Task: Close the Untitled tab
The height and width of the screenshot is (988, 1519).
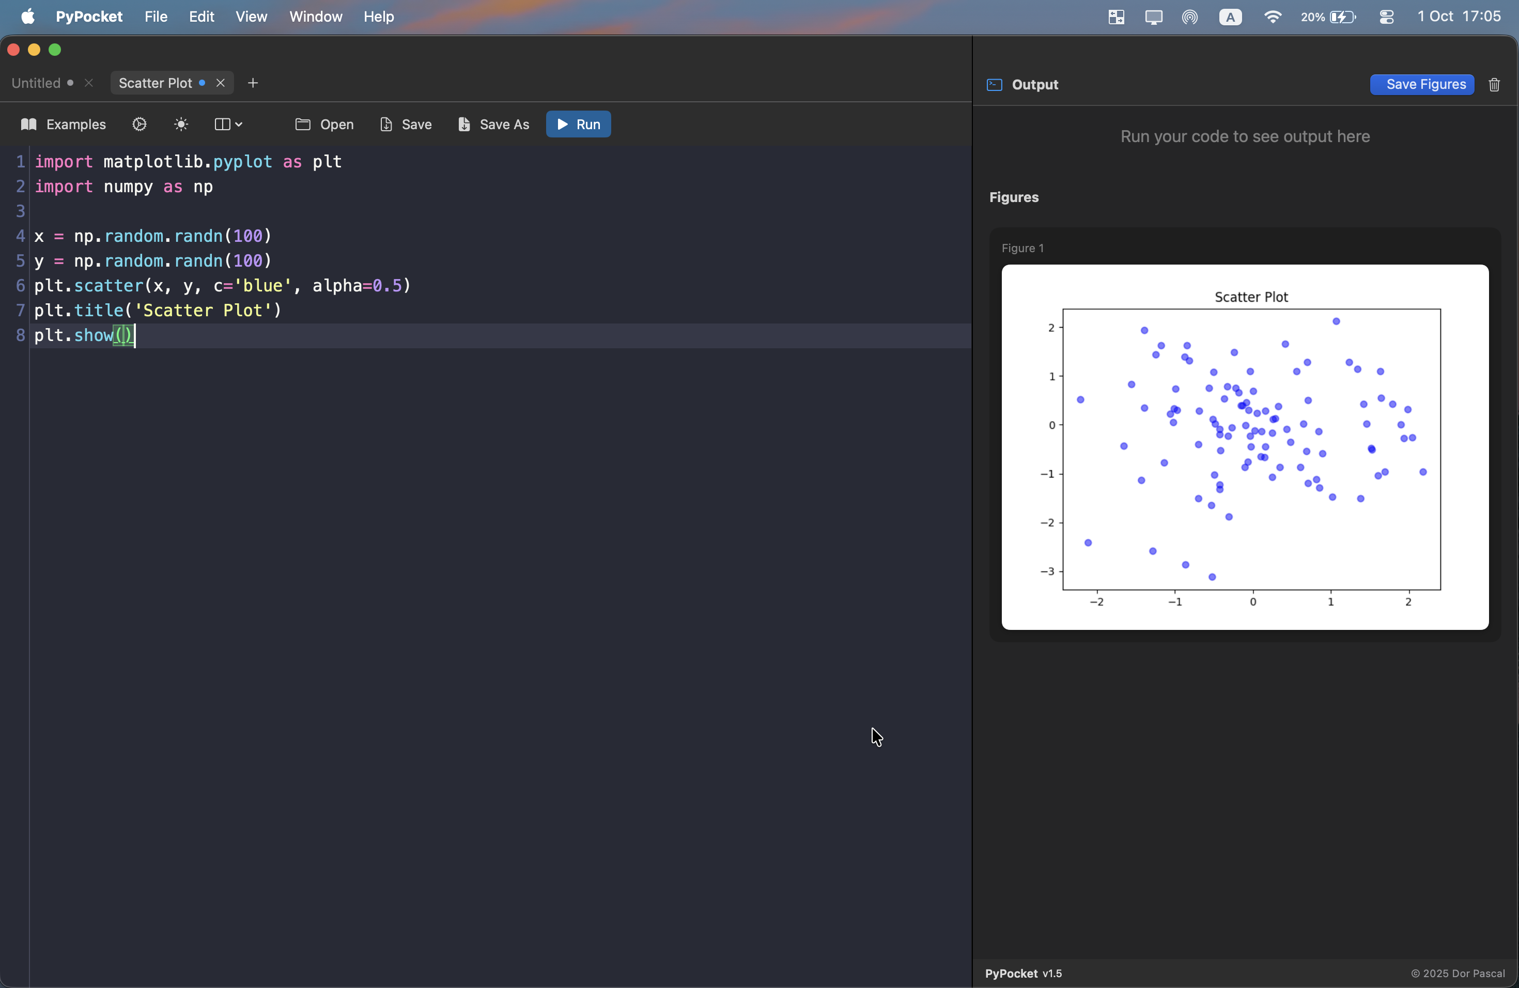Action: click(x=89, y=83)
